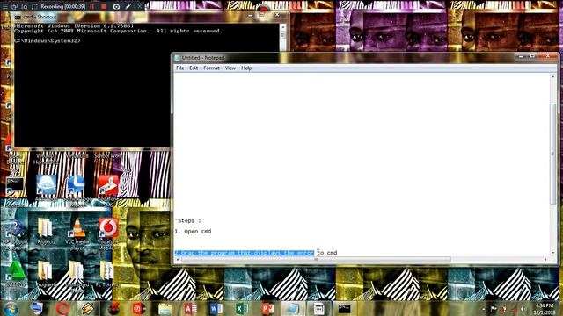The width and height of the screenshot is (563, 316).
Task: Open the Unstopped folder on desktop
Action: (77, 275)
